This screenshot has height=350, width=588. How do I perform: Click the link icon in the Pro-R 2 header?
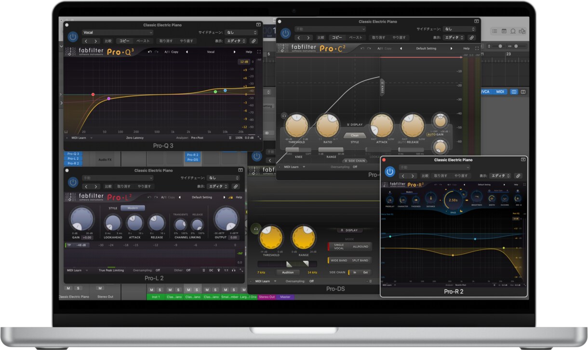point(518,176)
